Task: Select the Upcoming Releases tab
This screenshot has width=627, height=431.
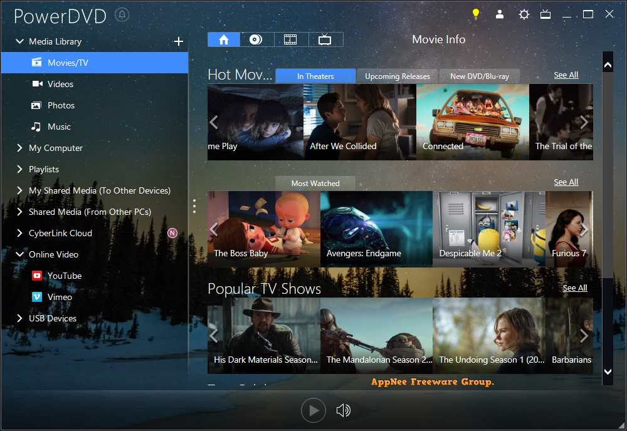Action: (398, 76)
